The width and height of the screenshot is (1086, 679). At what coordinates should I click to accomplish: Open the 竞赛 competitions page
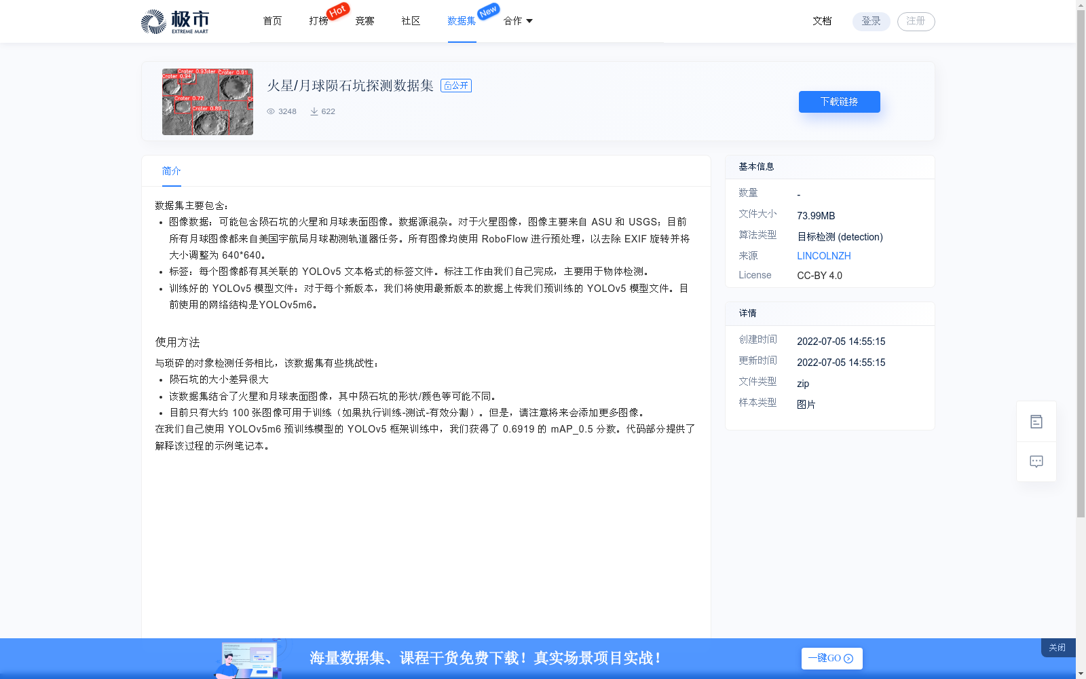click(x=364, y=21)
